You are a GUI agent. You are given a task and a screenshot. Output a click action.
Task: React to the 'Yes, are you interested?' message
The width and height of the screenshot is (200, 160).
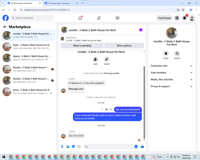pos(111,110)
